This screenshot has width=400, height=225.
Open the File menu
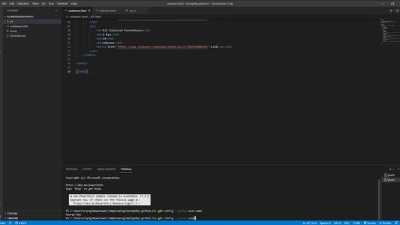pyautogui.click(x=4, y=4)
